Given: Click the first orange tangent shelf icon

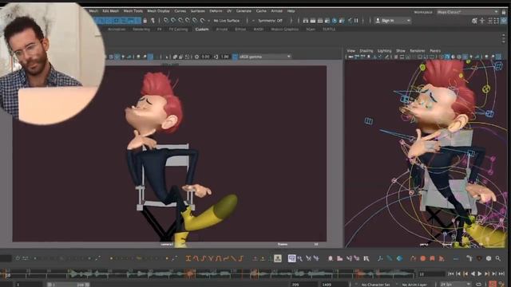Looking at the screenshot, I should tap(188, 258).
